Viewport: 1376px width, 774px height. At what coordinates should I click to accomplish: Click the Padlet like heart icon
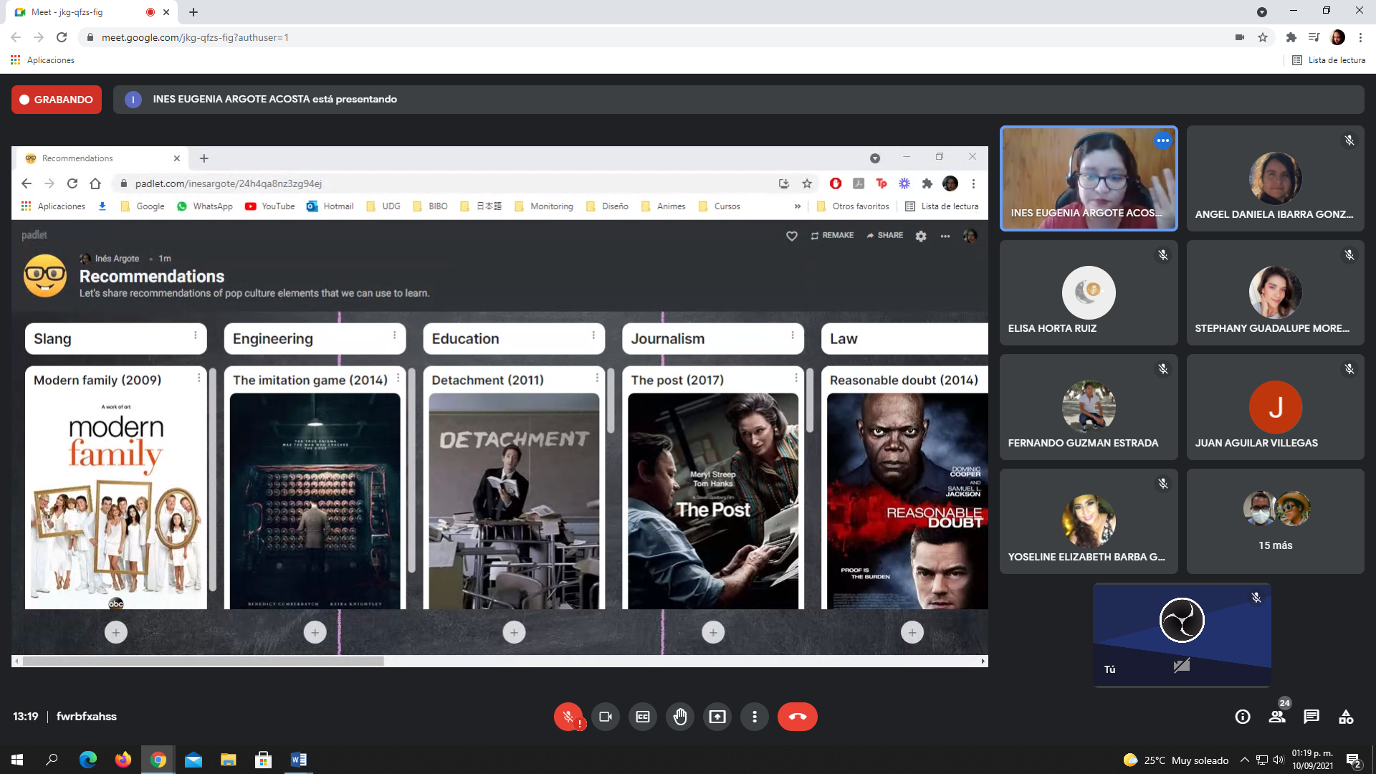[792, 236]
